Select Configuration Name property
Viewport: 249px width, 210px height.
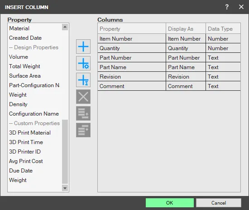point(34,114)
